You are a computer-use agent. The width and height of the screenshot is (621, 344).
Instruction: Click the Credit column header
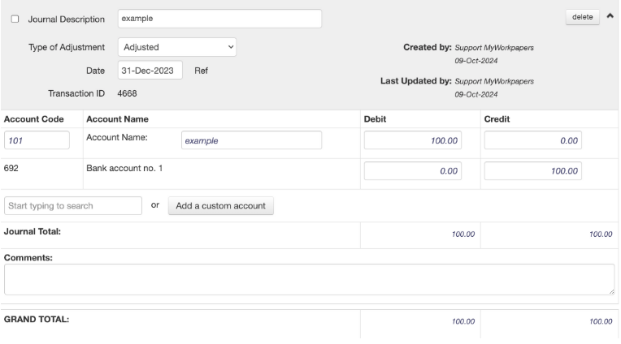(497, 118)
